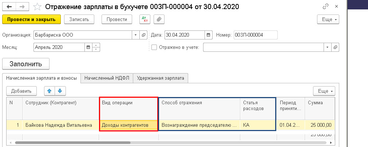
Task: Tick the Отражено в учете checkbox
Action: (154, 47)
